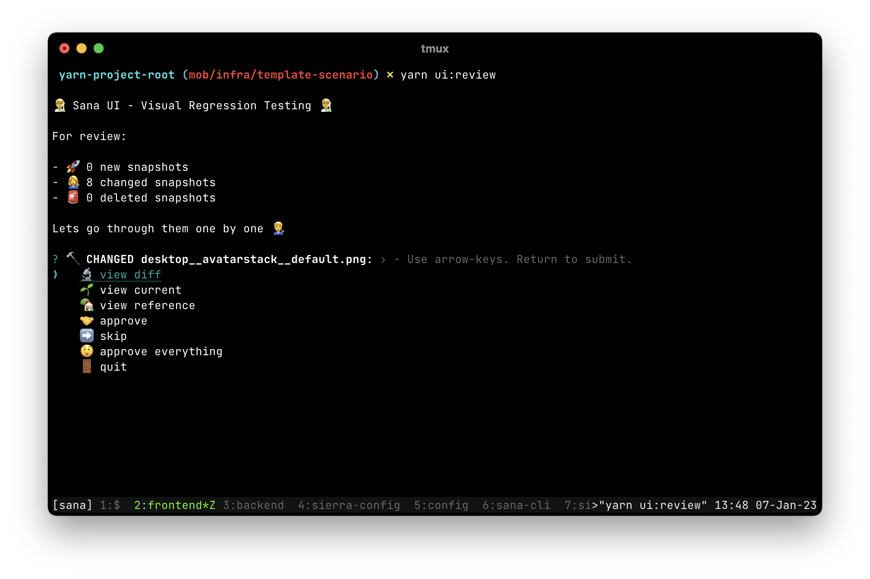Viewport: 870px width, 579px height.
Task: Choose the approve everything option
Action: tap(161, 351)
